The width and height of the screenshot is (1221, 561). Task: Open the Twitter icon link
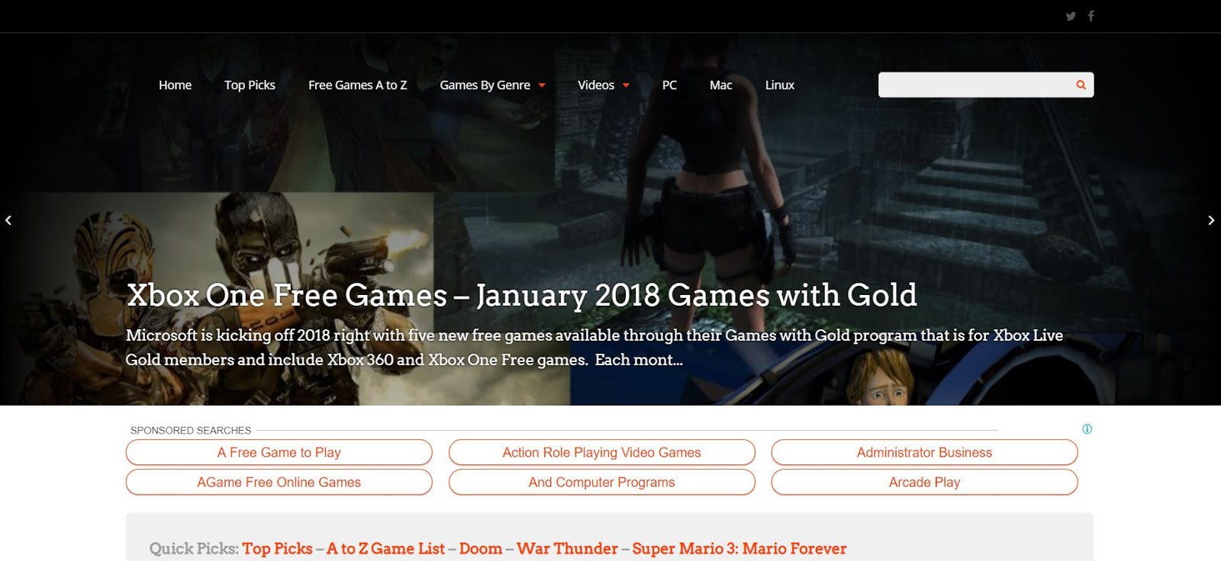pyautogui.click(x=1071, y=16)
